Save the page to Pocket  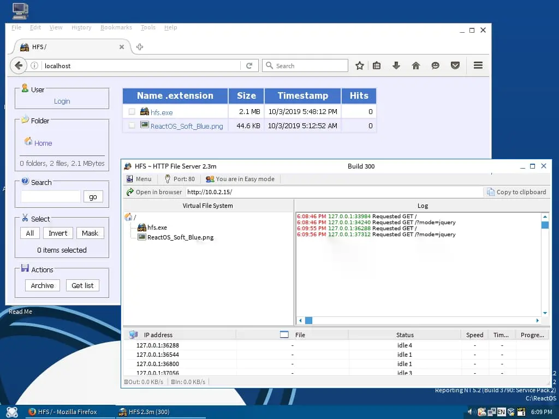tap(455, 65)
